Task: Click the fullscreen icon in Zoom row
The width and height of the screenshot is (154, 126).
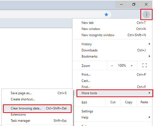Action: point(144,65)
